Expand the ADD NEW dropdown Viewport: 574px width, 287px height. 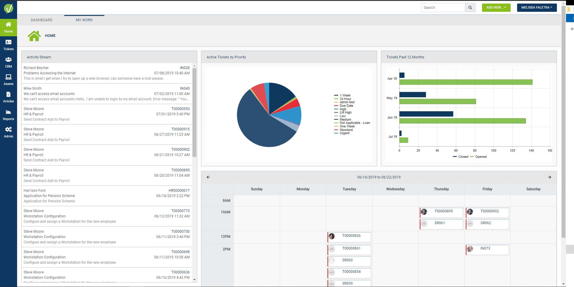pyautogui.click(x=496, y=8)
